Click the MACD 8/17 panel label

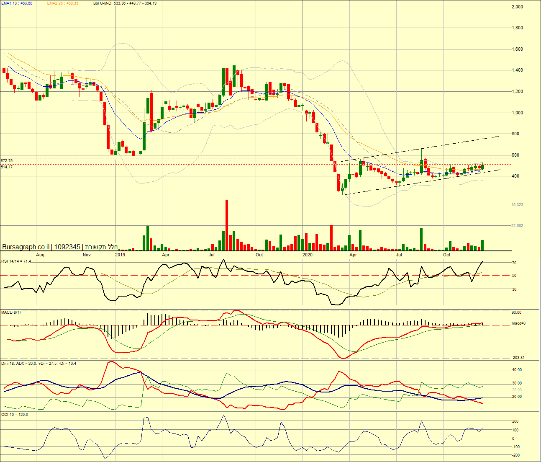pyautogui.click(x=11, y=312)
